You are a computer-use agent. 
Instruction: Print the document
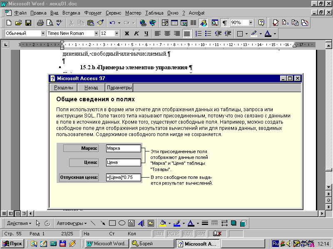(x=40, y=23)
